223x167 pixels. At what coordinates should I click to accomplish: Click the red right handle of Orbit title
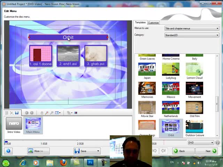pyautogui.click(x=107, y=37)
